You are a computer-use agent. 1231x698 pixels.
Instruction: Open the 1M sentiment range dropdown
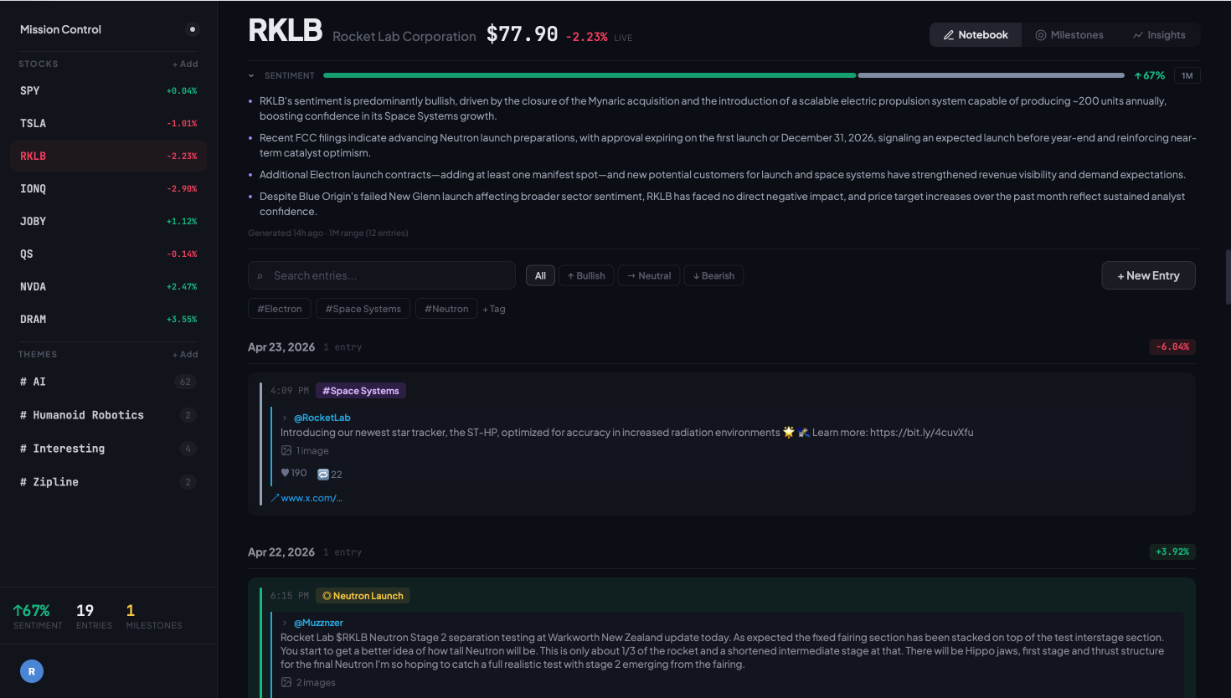pyautogui.click(x=1187, y=75)
